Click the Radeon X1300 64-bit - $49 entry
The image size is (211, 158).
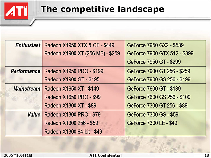click(73, 132)
